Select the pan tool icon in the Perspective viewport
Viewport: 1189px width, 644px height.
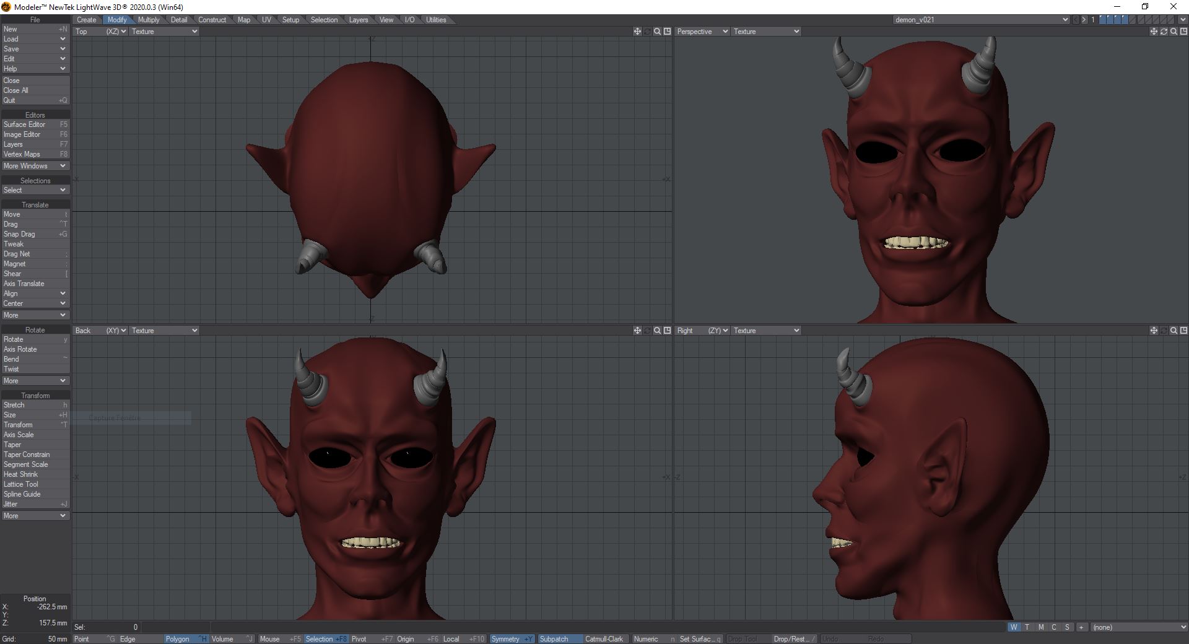tap(1154, 31)
